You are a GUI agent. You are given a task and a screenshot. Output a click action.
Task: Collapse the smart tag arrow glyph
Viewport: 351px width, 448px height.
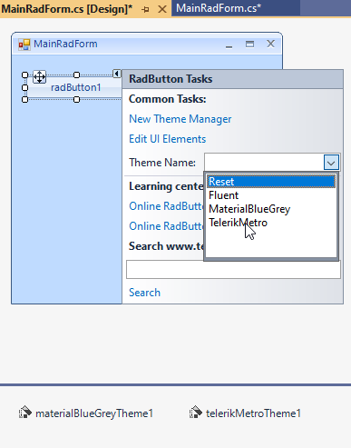point(116,74)
